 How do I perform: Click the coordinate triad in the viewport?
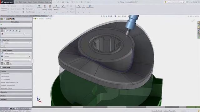39,100
